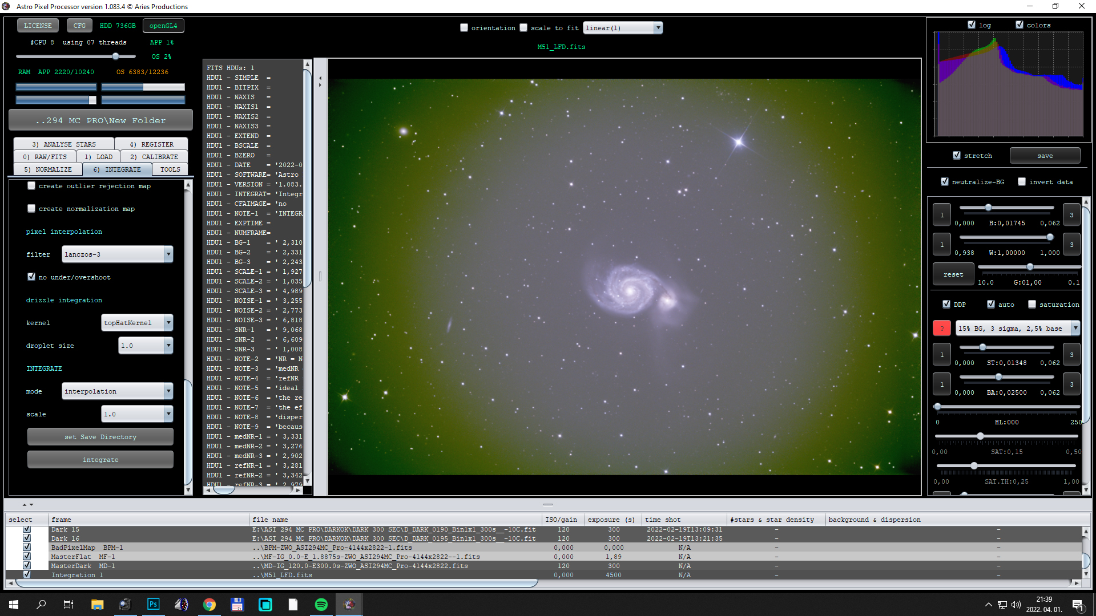Screen dimensions: 1096x616
Task: Open Spotify from the taskbar
Action: coord(321,604)
